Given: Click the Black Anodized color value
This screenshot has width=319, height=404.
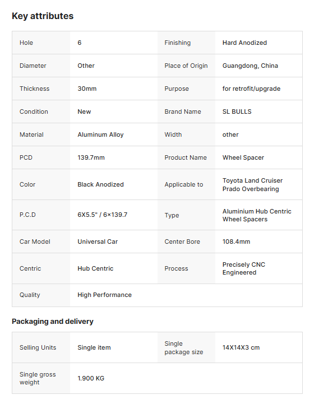Looking at the screenshot, I should (x=100, y=184).
